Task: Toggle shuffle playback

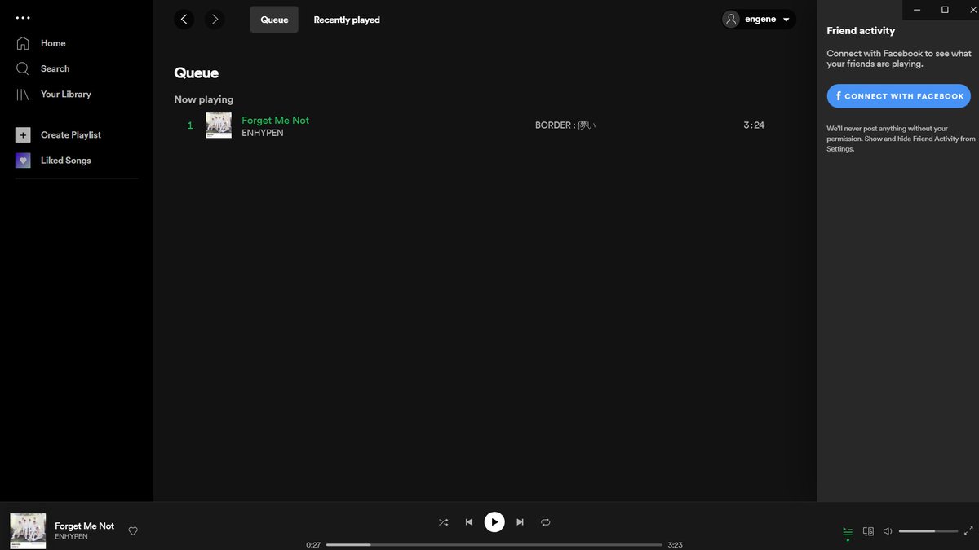Action: point(443,522)
